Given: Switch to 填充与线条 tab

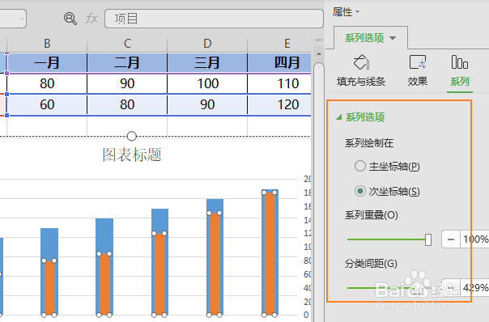Looking at the screenshot, I should [361, 70].
